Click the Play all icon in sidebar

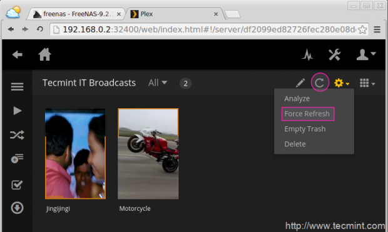(17, 111)
